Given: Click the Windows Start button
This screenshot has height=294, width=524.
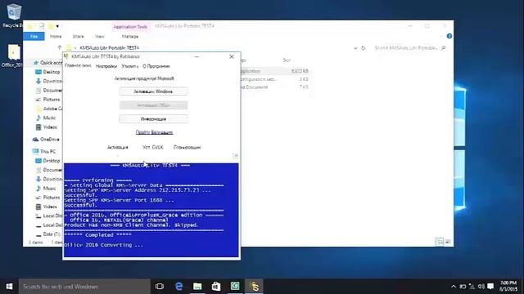Looking at the screenshot, I should coord(9,287).
